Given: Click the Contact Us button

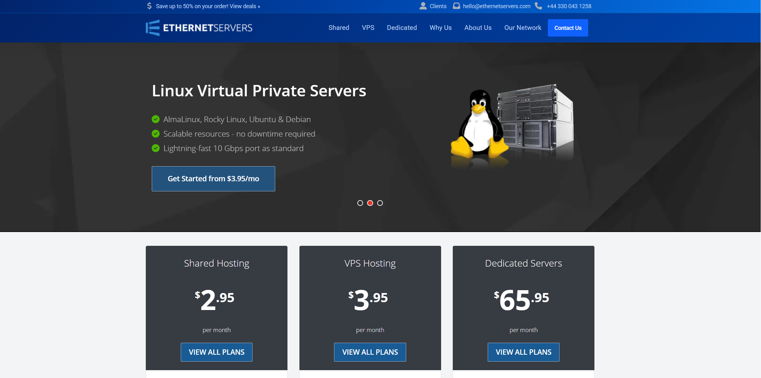Looking at the screenshot, I should coord(568,28).
